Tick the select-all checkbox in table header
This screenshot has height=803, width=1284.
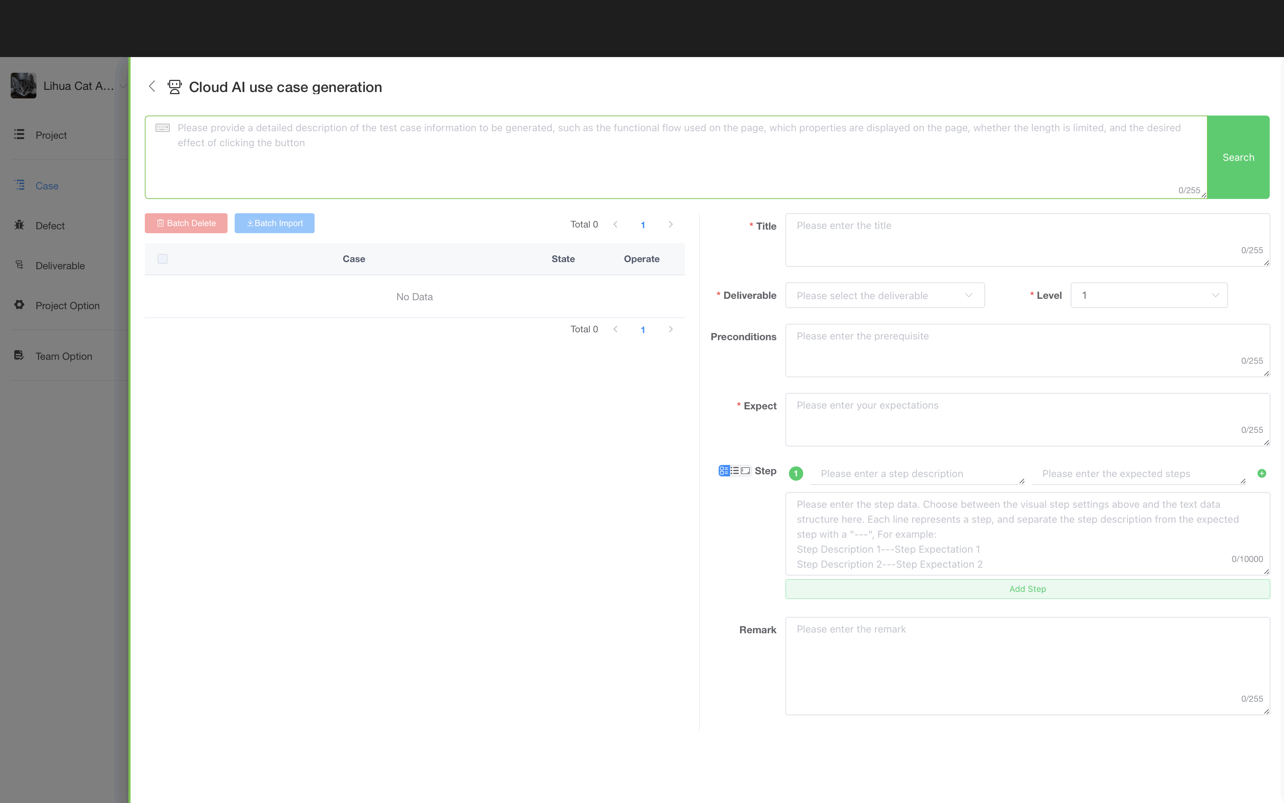[163, 259]
